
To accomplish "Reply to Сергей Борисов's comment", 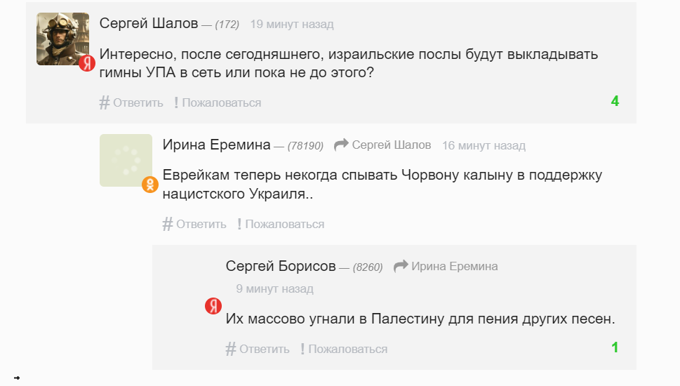I will pos(264,349).
